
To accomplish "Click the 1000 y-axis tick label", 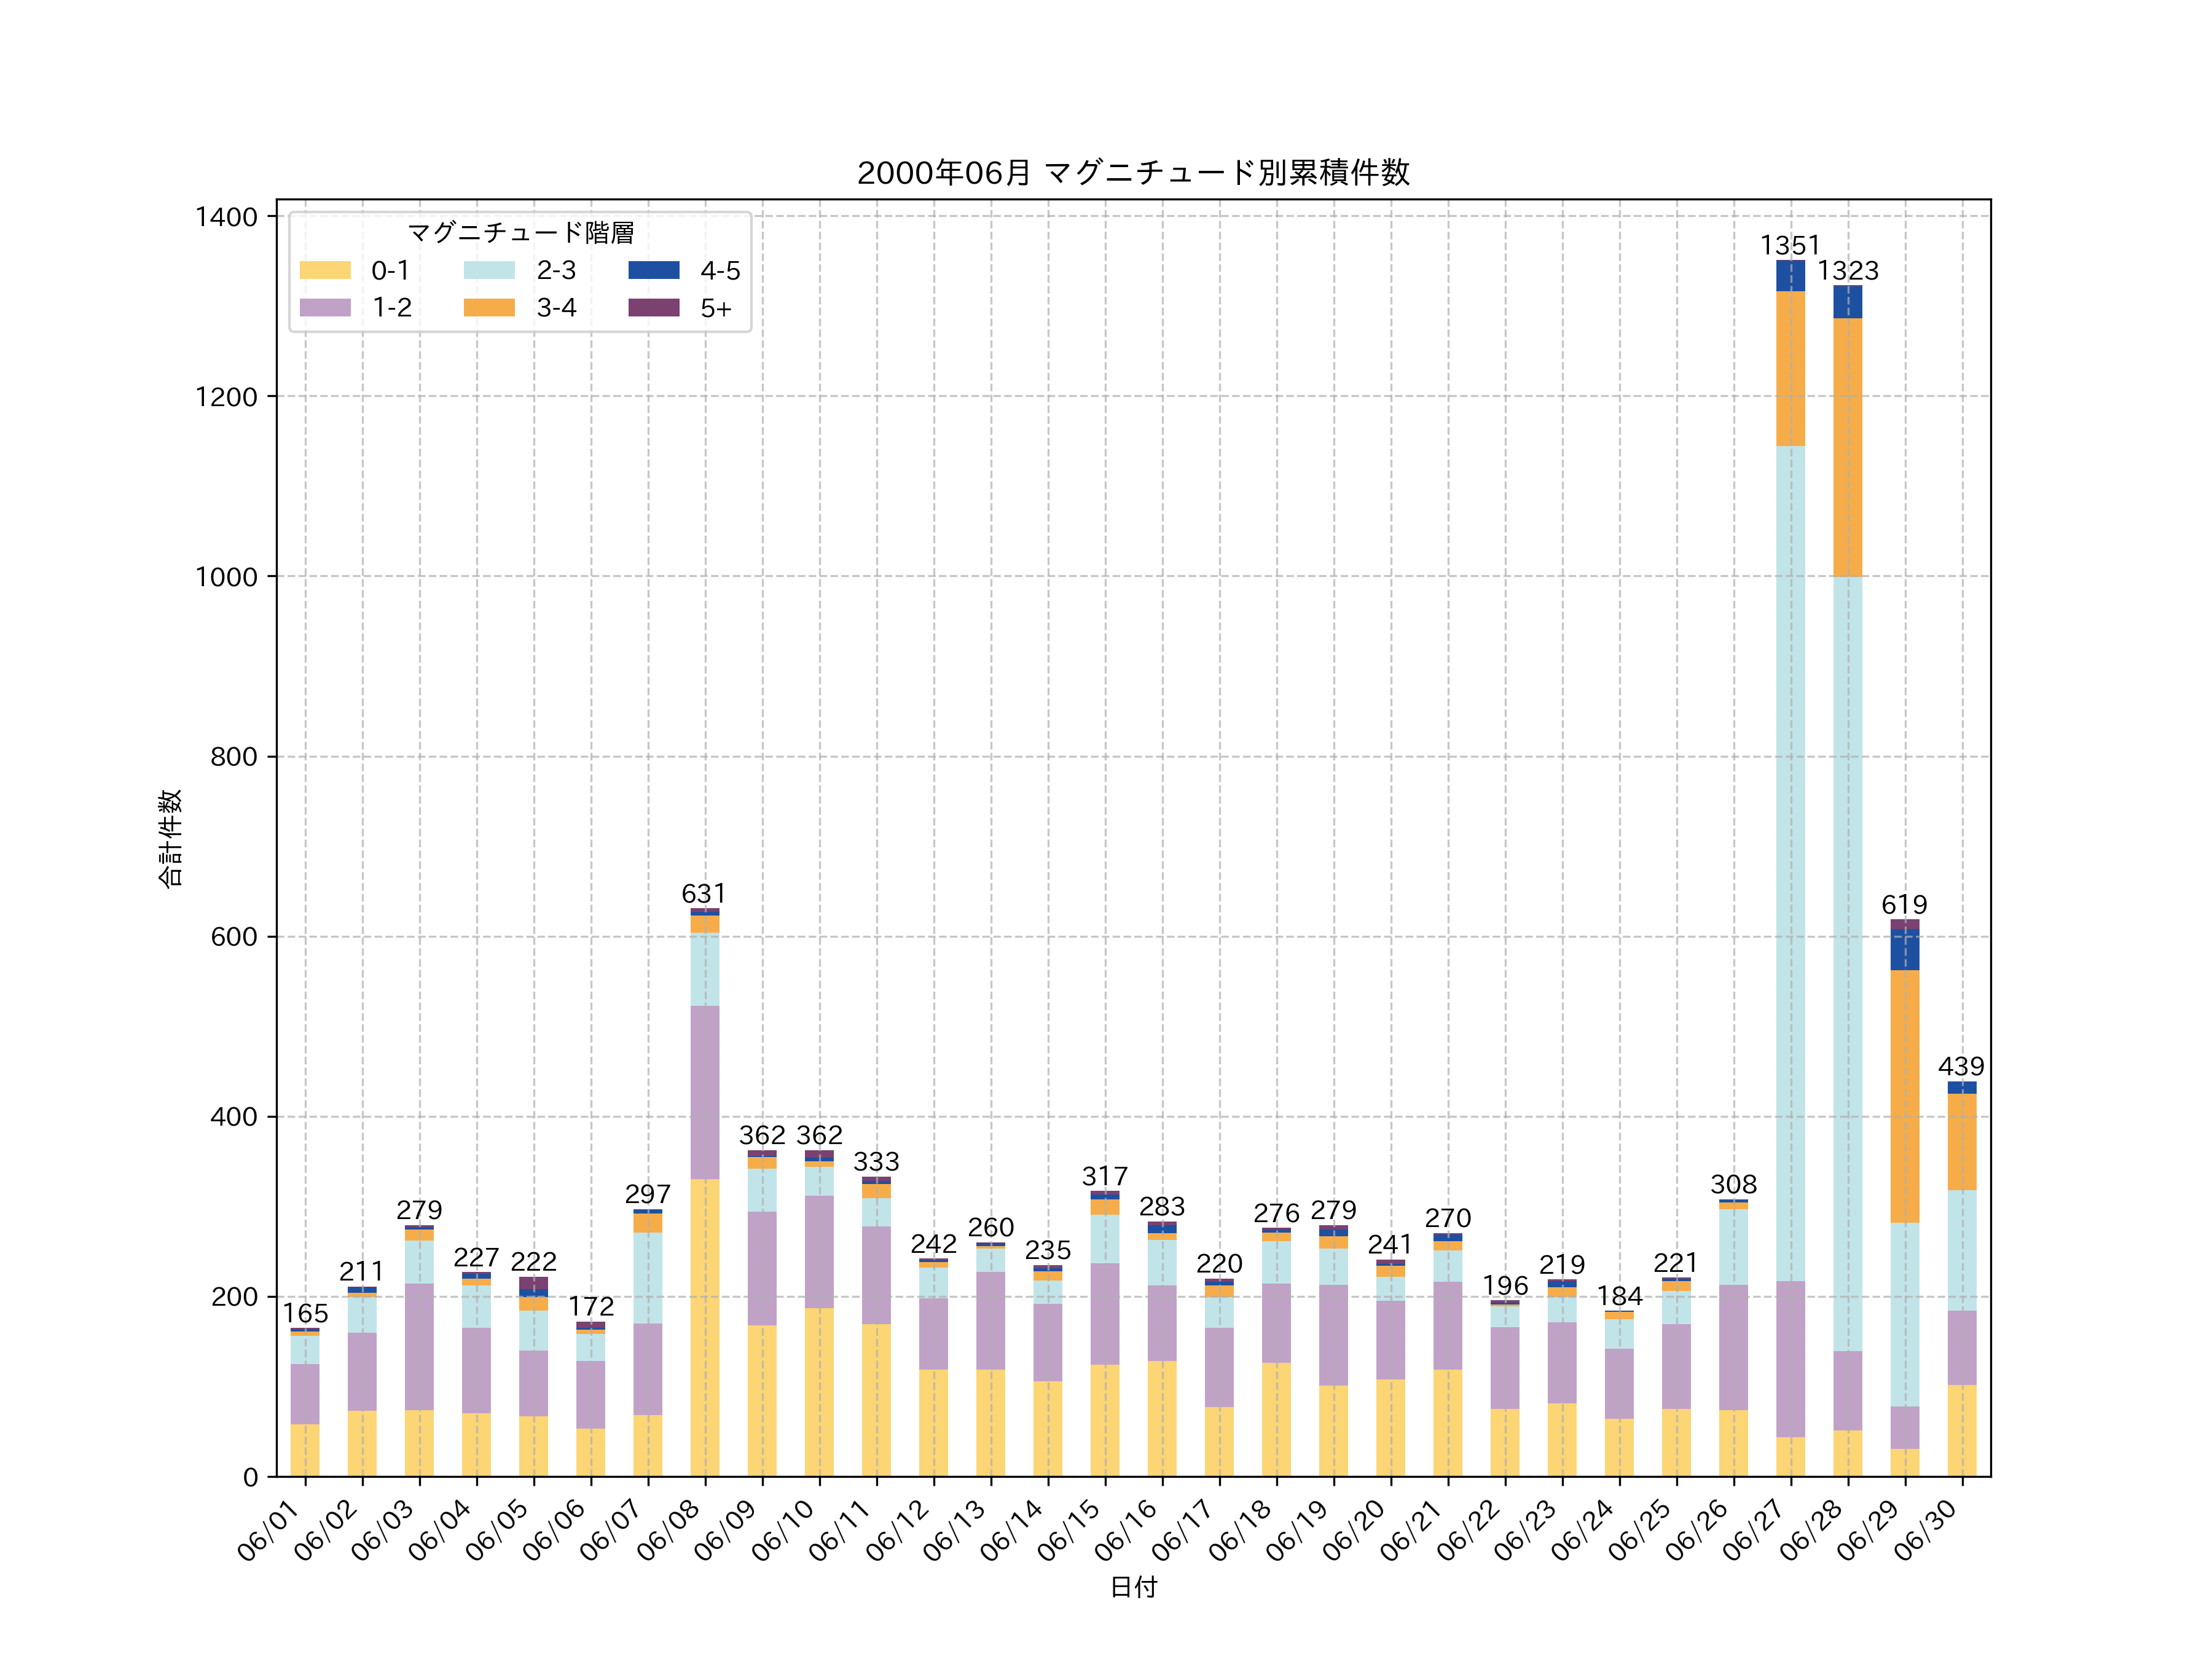I will pos(226,577).
